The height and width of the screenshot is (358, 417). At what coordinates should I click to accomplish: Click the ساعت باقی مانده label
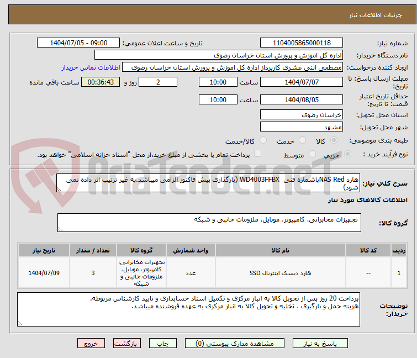[x=54, y=82]
